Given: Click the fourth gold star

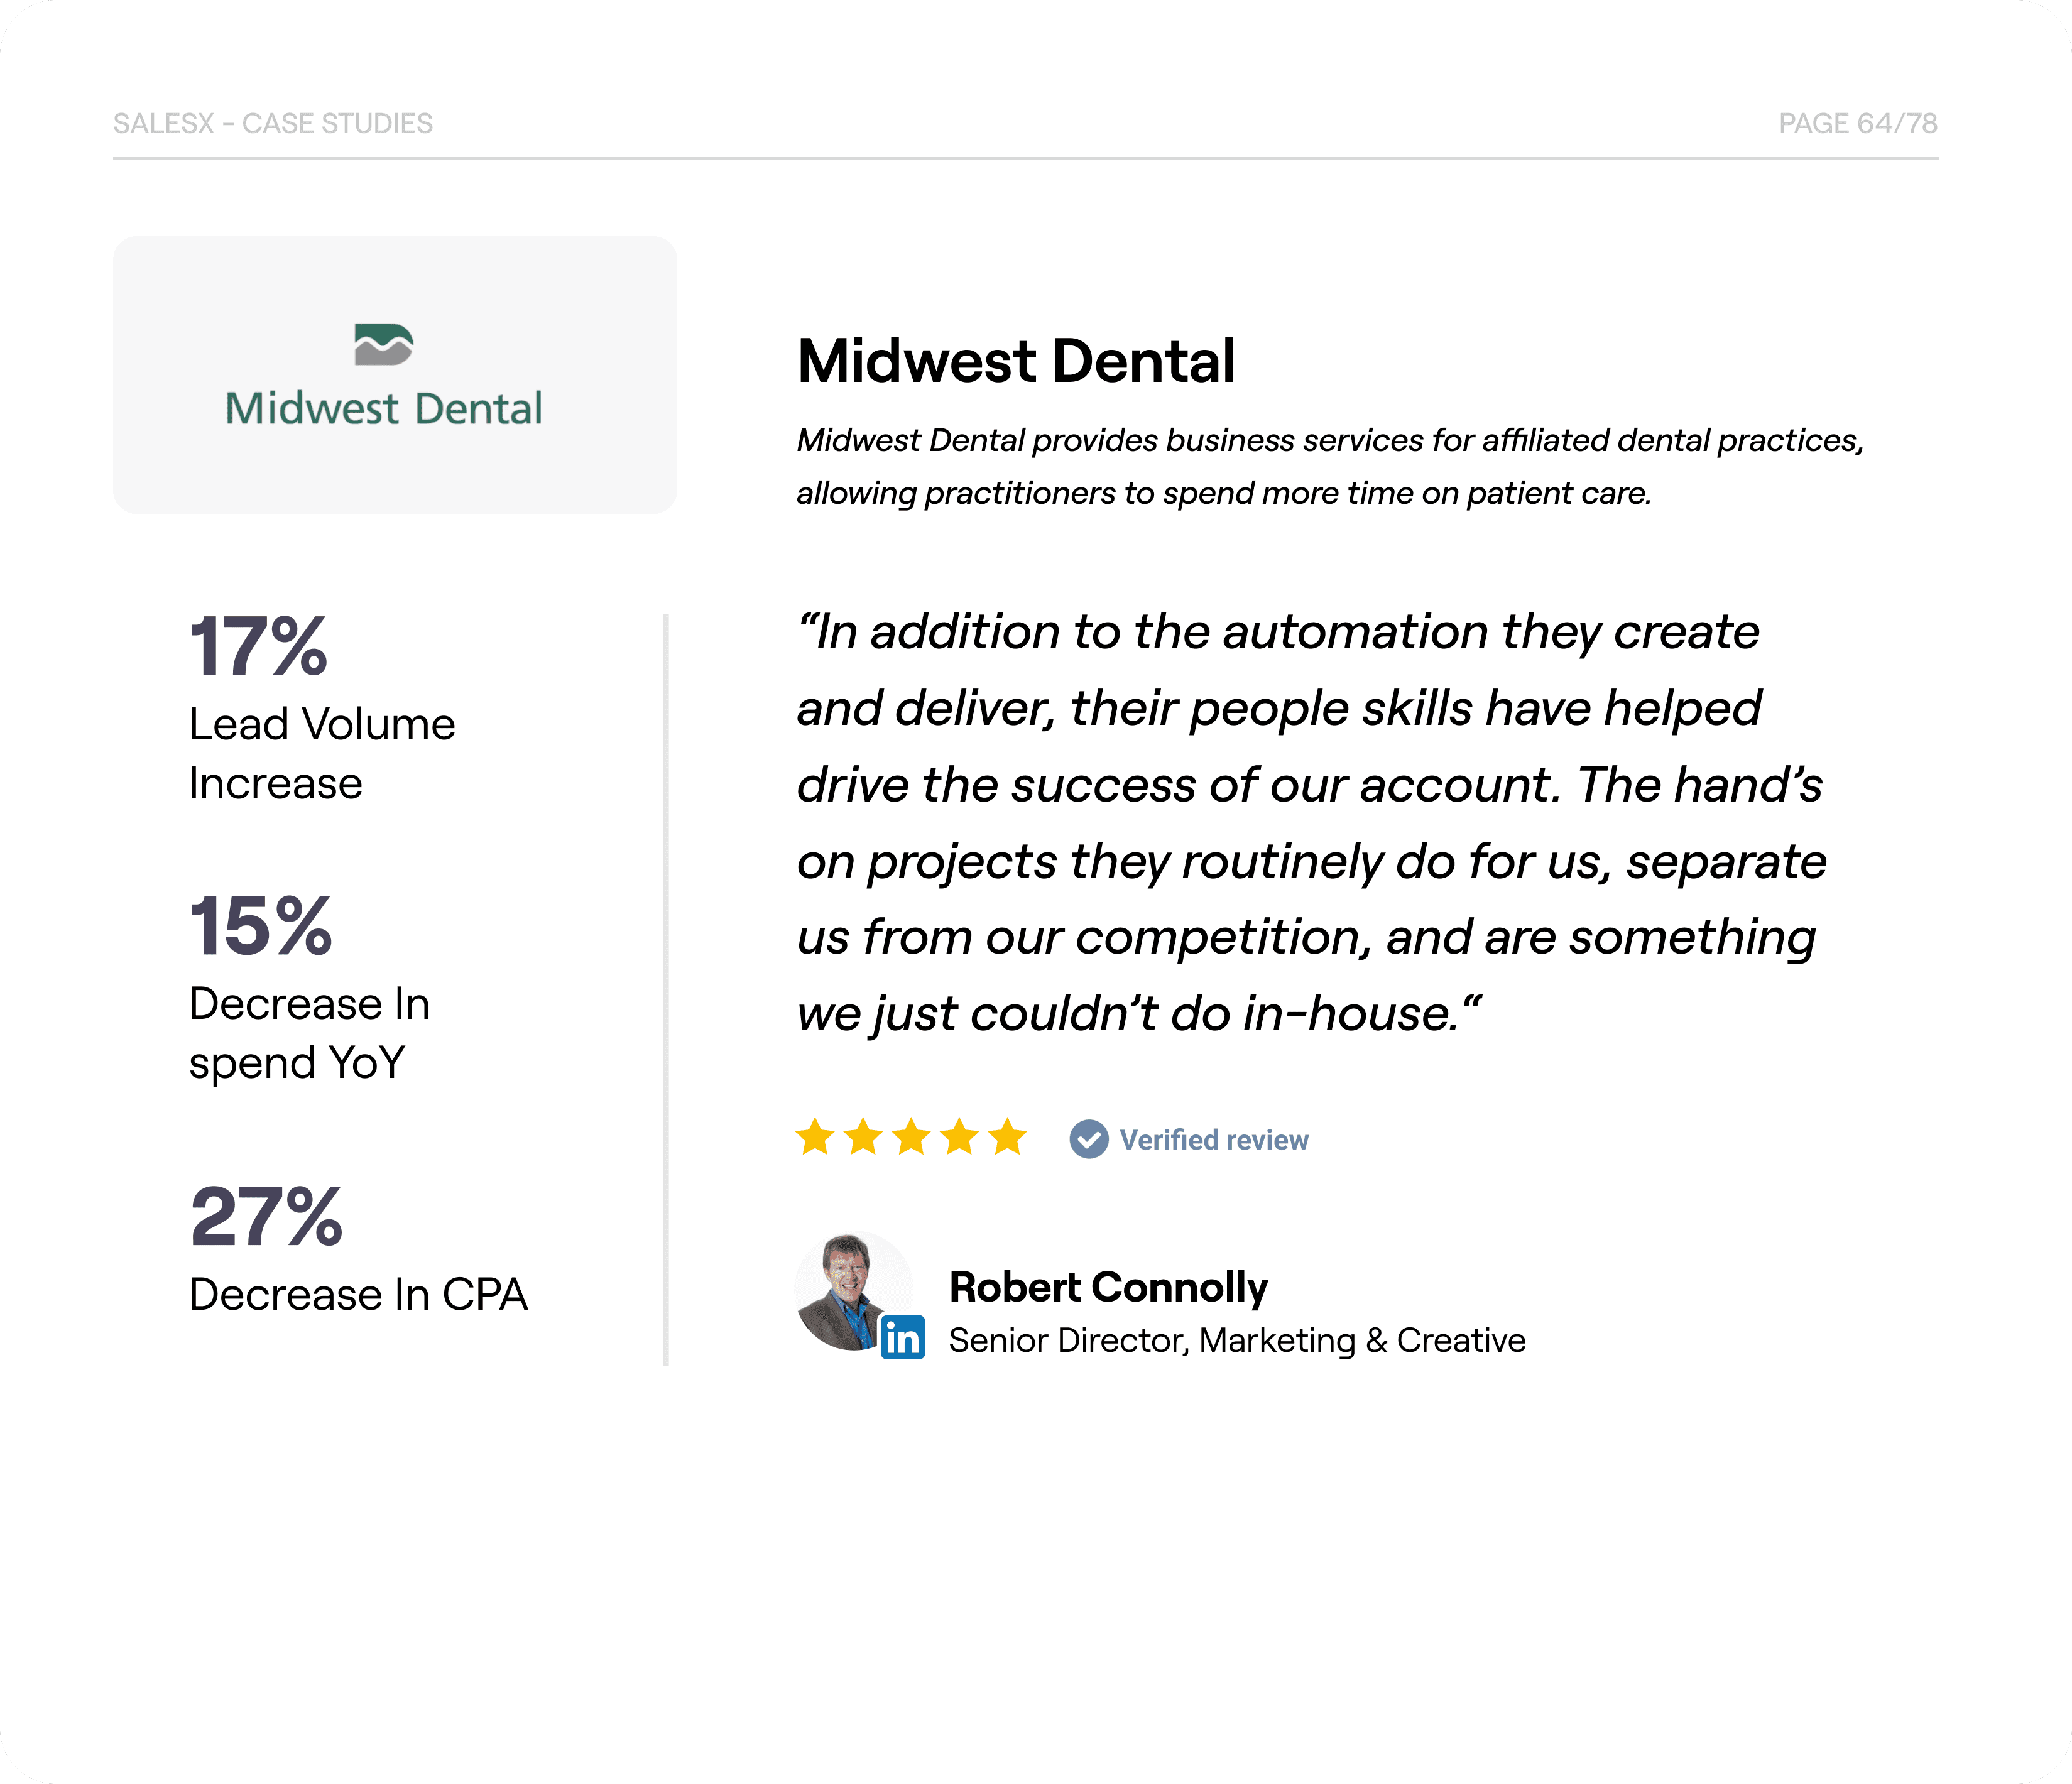Looking at the screenshot, I should pos(959,1137).
